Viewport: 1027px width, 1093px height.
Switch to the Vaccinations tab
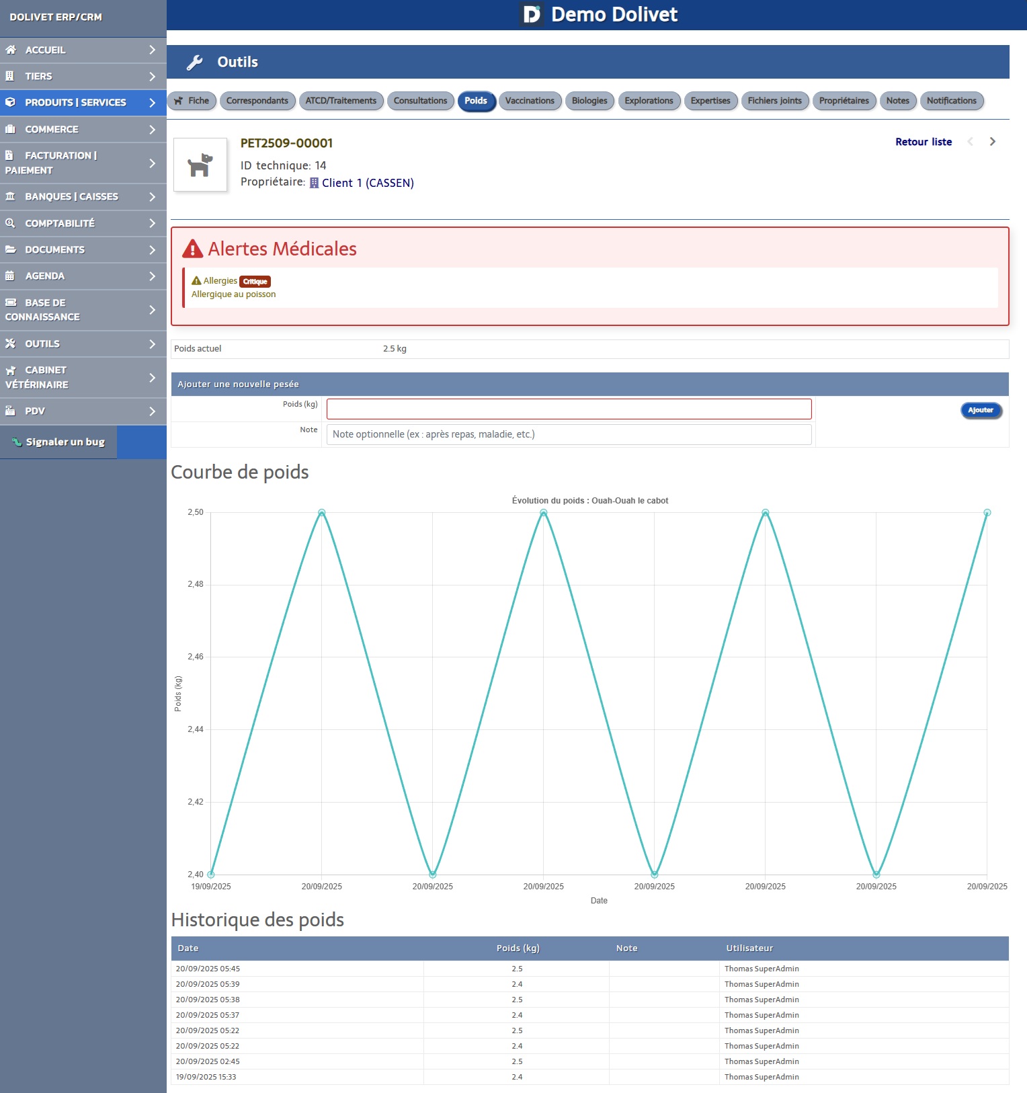(530, 101)
